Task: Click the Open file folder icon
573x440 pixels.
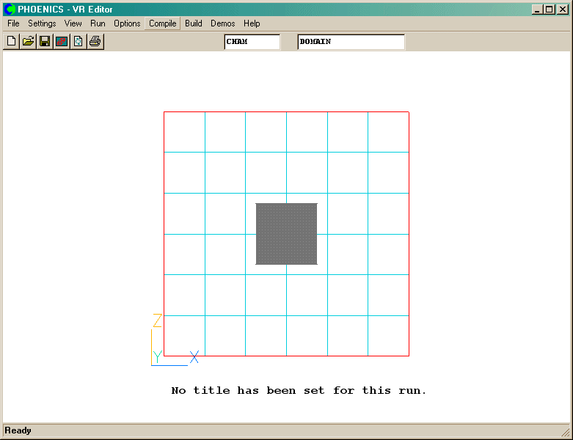Action: (28, 42)
